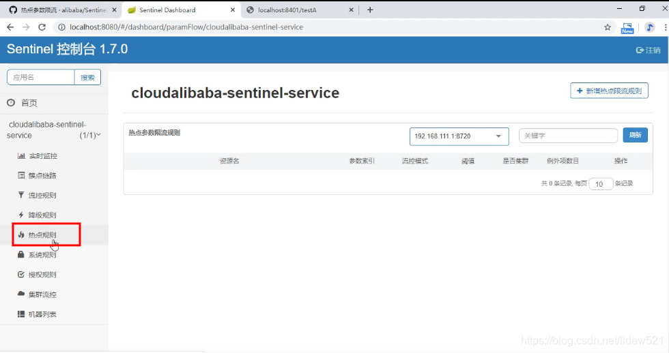Select 热点规则 hotspot rules
This screenshot has height=353, width=669.
pos(42,235)
